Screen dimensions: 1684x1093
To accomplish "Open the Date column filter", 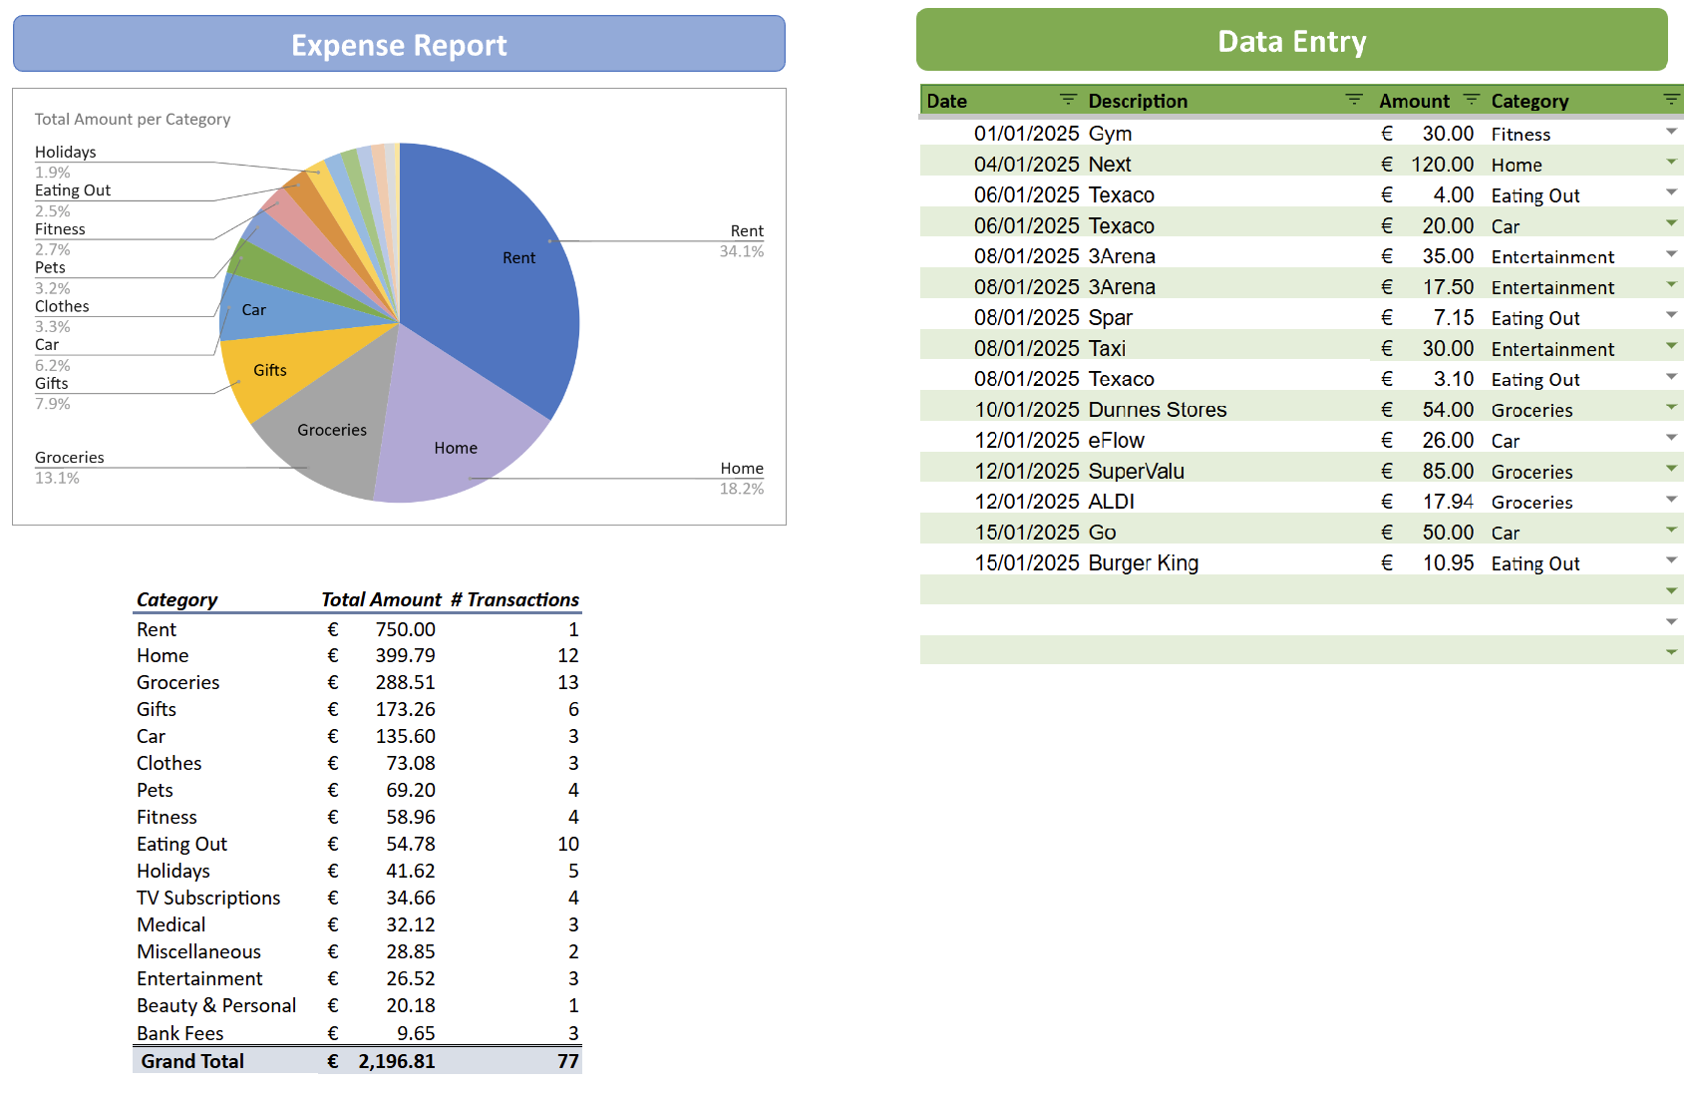I will (1067, 100).
